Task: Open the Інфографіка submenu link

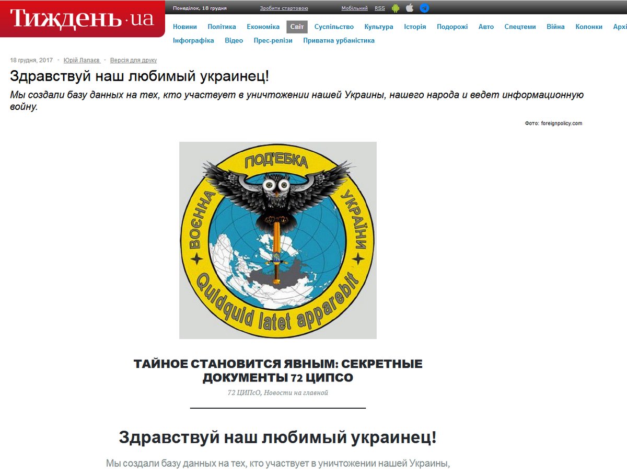Action: (193, 40)
